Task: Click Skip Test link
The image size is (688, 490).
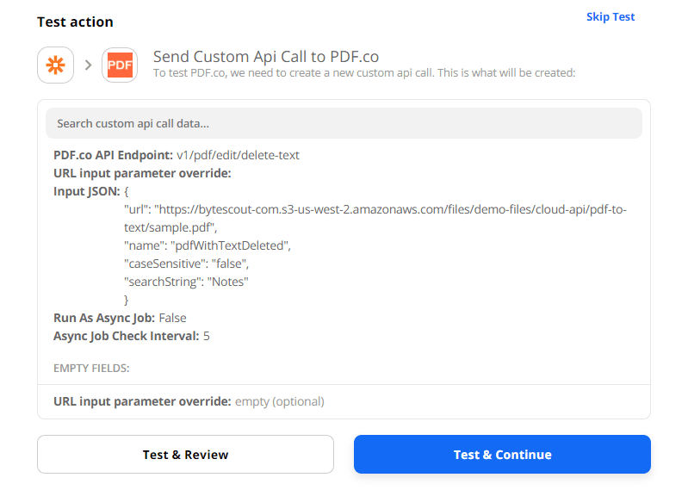Action: tap(610, 16)
